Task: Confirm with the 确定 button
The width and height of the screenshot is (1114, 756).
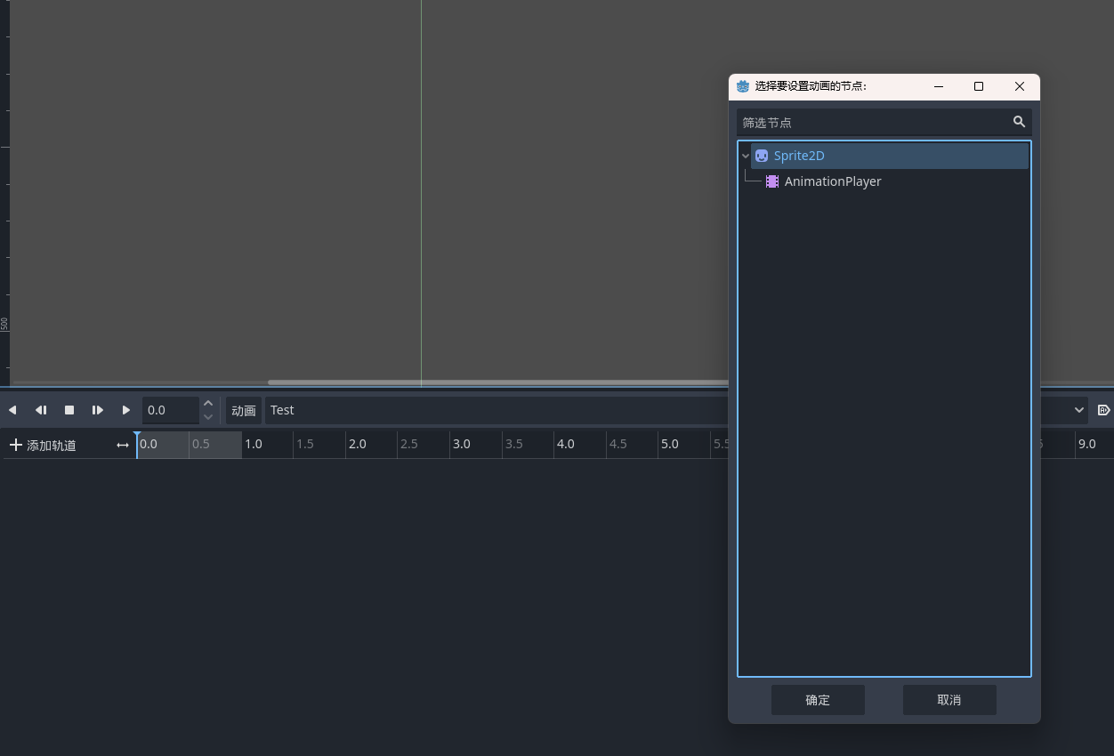Action: (x=818, y=700)
